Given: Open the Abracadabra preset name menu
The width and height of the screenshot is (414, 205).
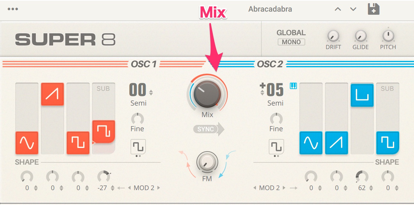Looking at the screenshot, I should click(270, 9).
